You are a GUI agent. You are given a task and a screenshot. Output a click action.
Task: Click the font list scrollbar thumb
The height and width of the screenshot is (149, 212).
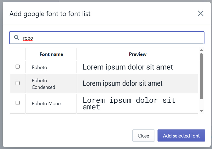[x=201, y=76]
